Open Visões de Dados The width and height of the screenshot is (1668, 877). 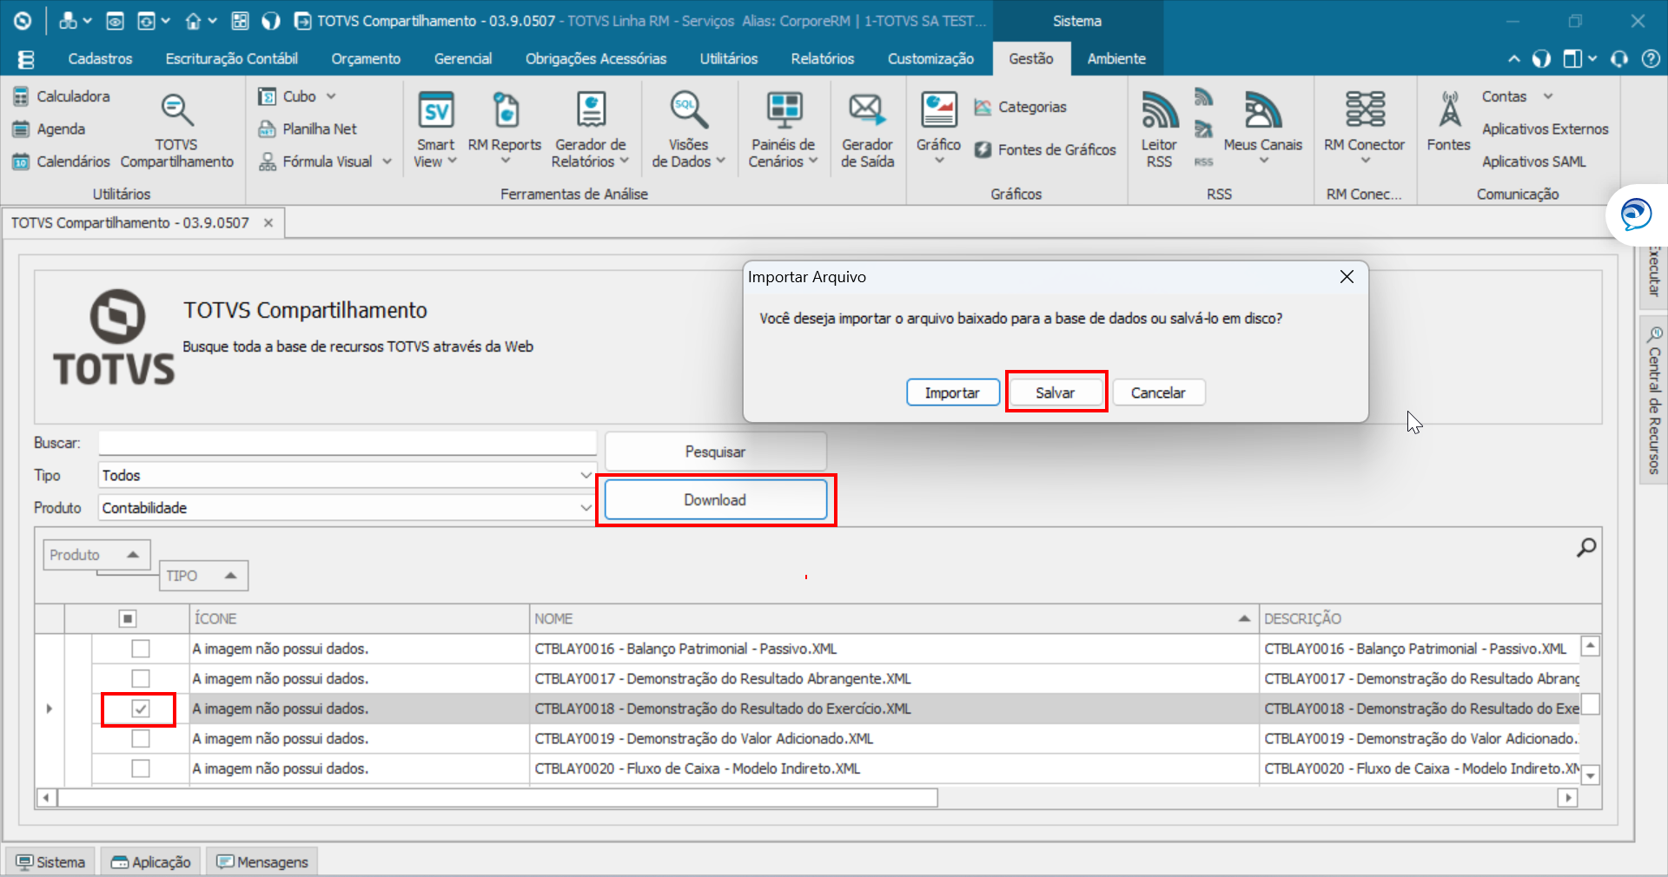click(x=688, y=130)
